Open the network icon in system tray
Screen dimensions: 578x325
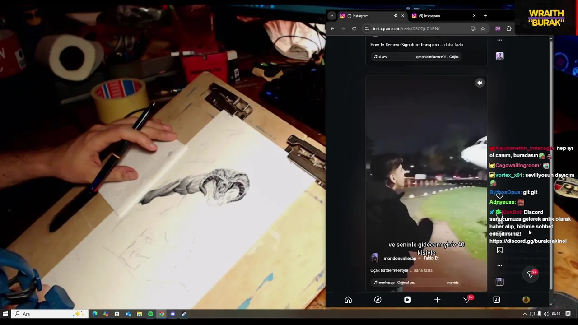[x=532, y=314]
